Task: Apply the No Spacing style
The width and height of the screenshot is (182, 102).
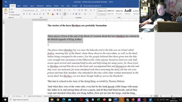Action: [119, 12]
